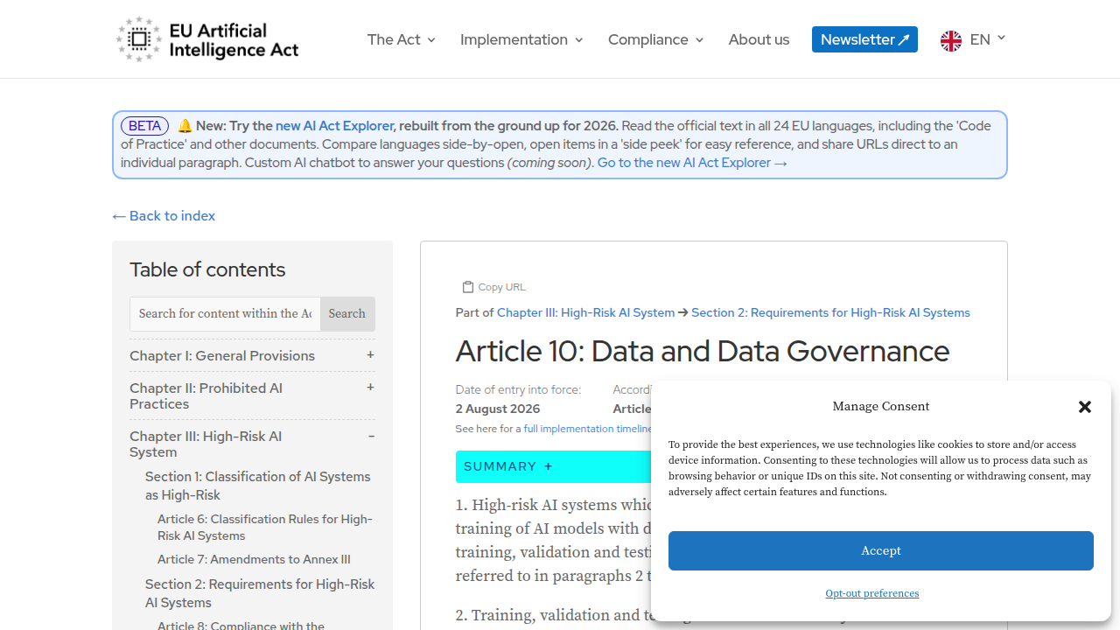1120x630 pixels.
Task: Open The Act dropdown menu
Action: coord(402,39)
